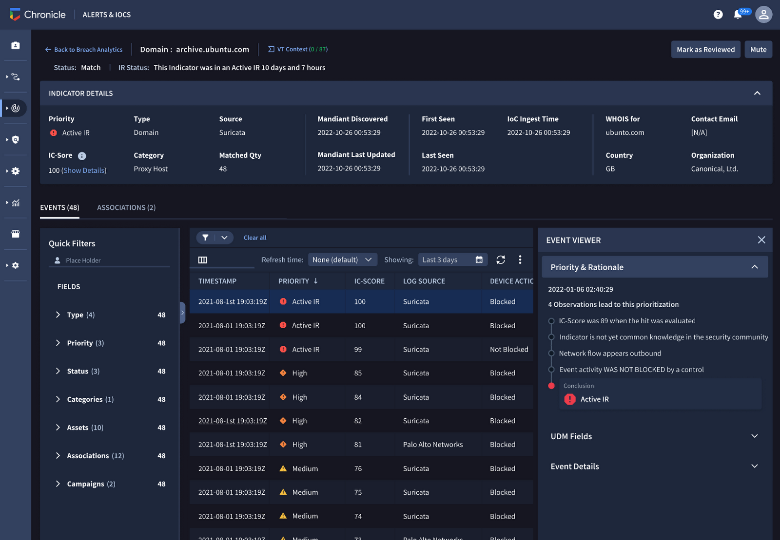Image resolution: width=780 pixels, height=540 pixels.
Task: Open the calendar date picker icon
Action: click(479, 260)
